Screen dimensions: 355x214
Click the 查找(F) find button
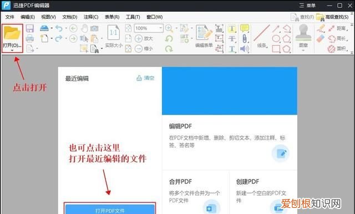point(302,17)
